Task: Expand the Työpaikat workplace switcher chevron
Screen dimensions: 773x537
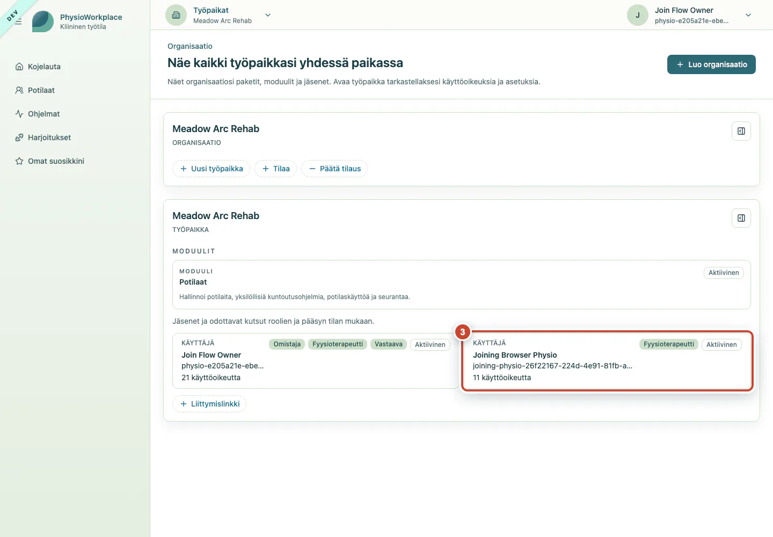Action: click(268, 15)
